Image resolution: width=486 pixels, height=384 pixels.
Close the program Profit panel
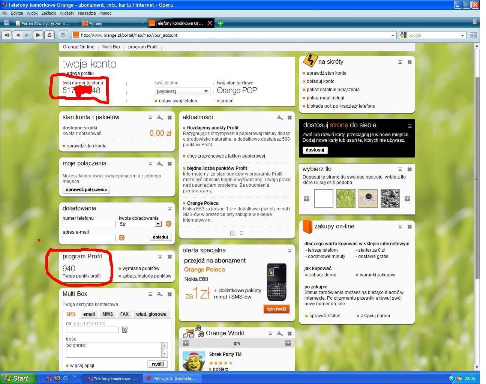(169, 257)
